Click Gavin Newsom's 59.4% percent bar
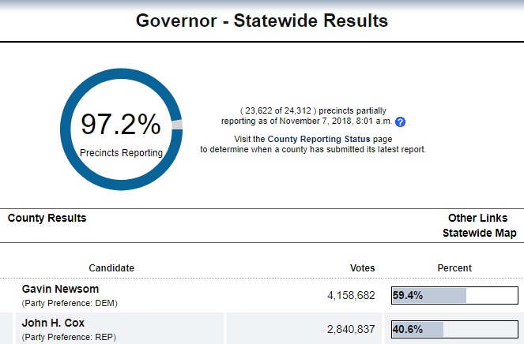The width and height of the screenshot is (524, 344). tap(454, 296)
